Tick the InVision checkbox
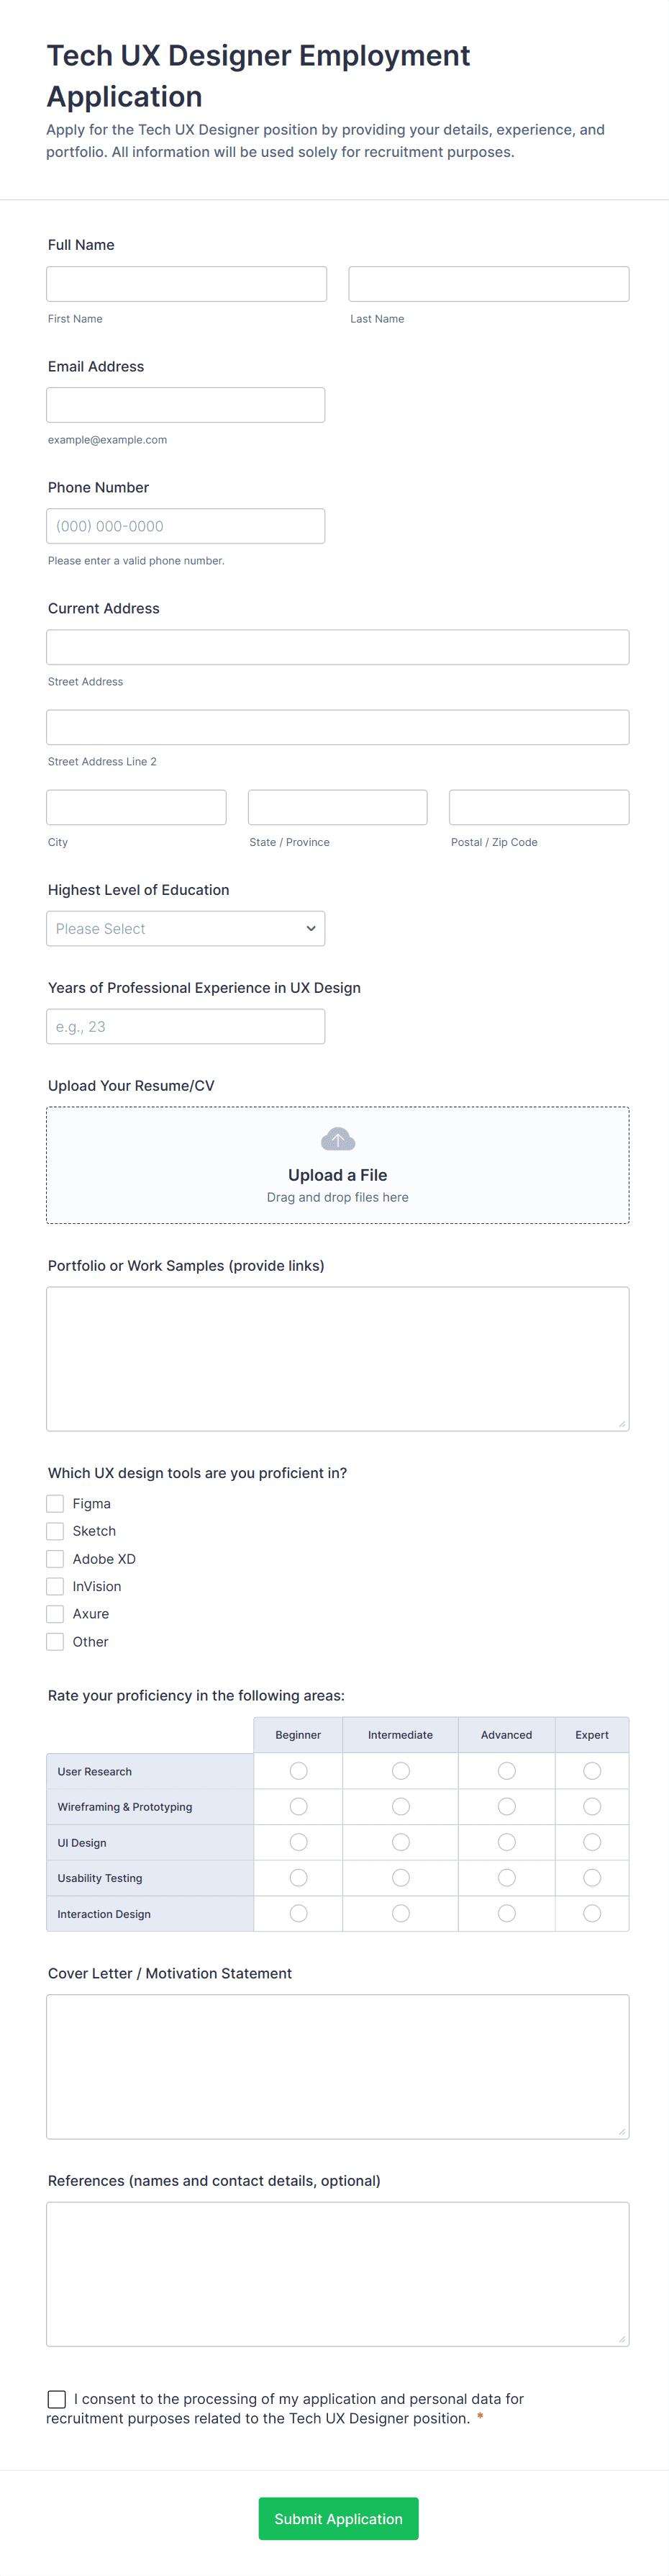The image size is (669, 2576). 55,1586
